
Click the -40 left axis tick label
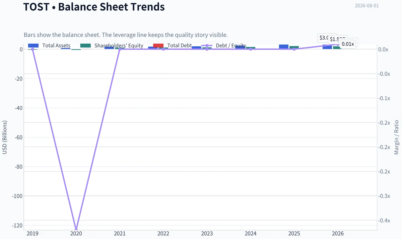coord(19,108)
